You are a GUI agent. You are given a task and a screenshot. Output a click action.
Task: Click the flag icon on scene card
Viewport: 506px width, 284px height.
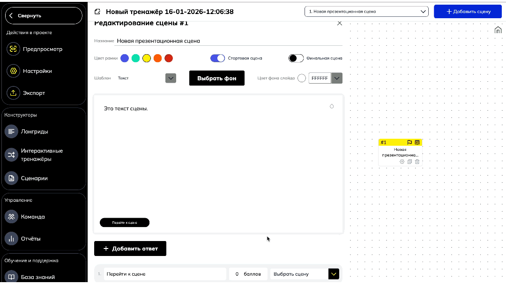409,142
